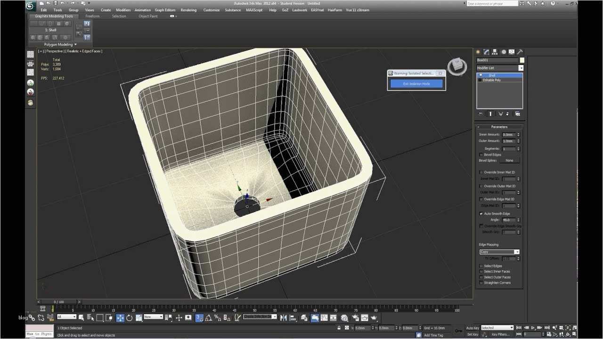This screenshot has width=603, height=339.
Task: Click the Mirror tool icon
Action: tap(283, 318)
